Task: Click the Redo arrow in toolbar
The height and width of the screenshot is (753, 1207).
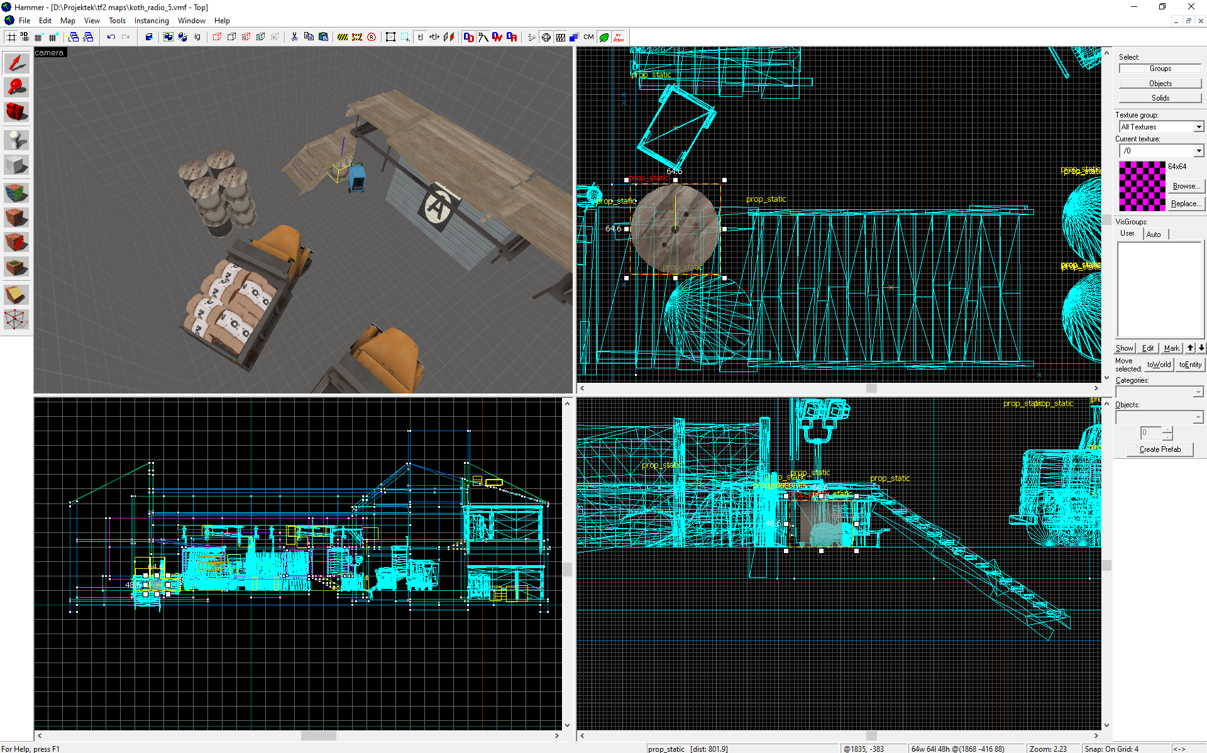Action: [126, 37]
